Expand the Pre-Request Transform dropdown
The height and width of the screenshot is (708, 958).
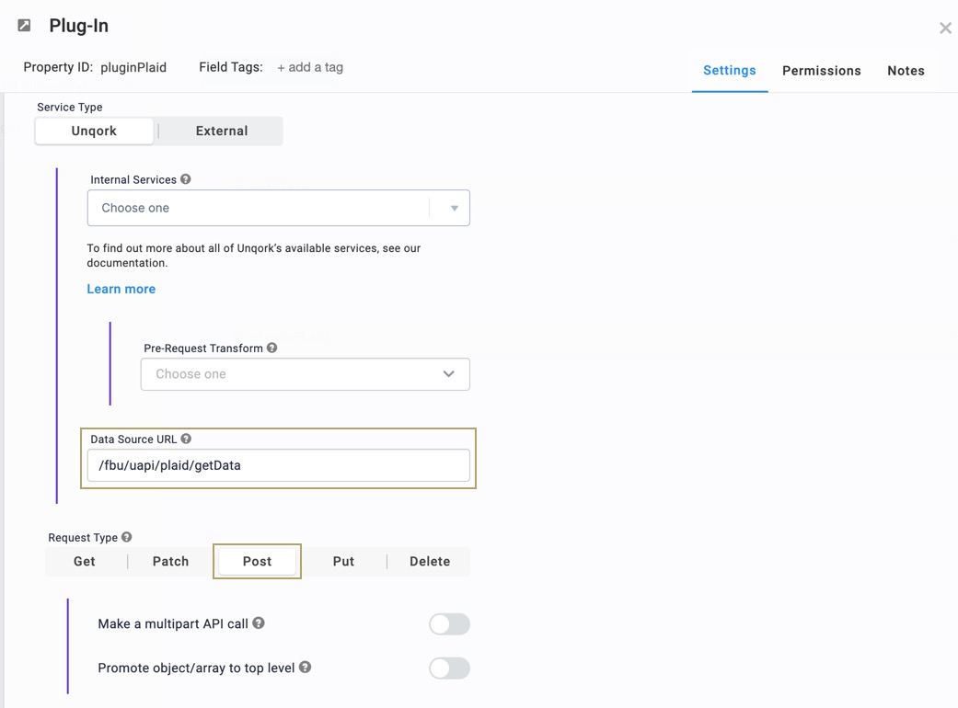point(305,373)
